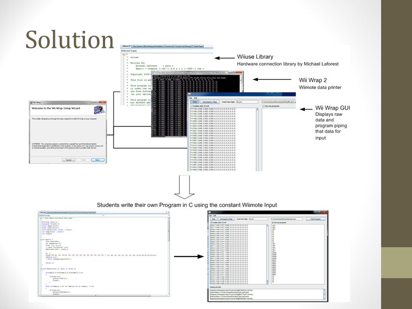Select the first file tab in the lower code editor
412x309 pixels.
pos(42,212)
